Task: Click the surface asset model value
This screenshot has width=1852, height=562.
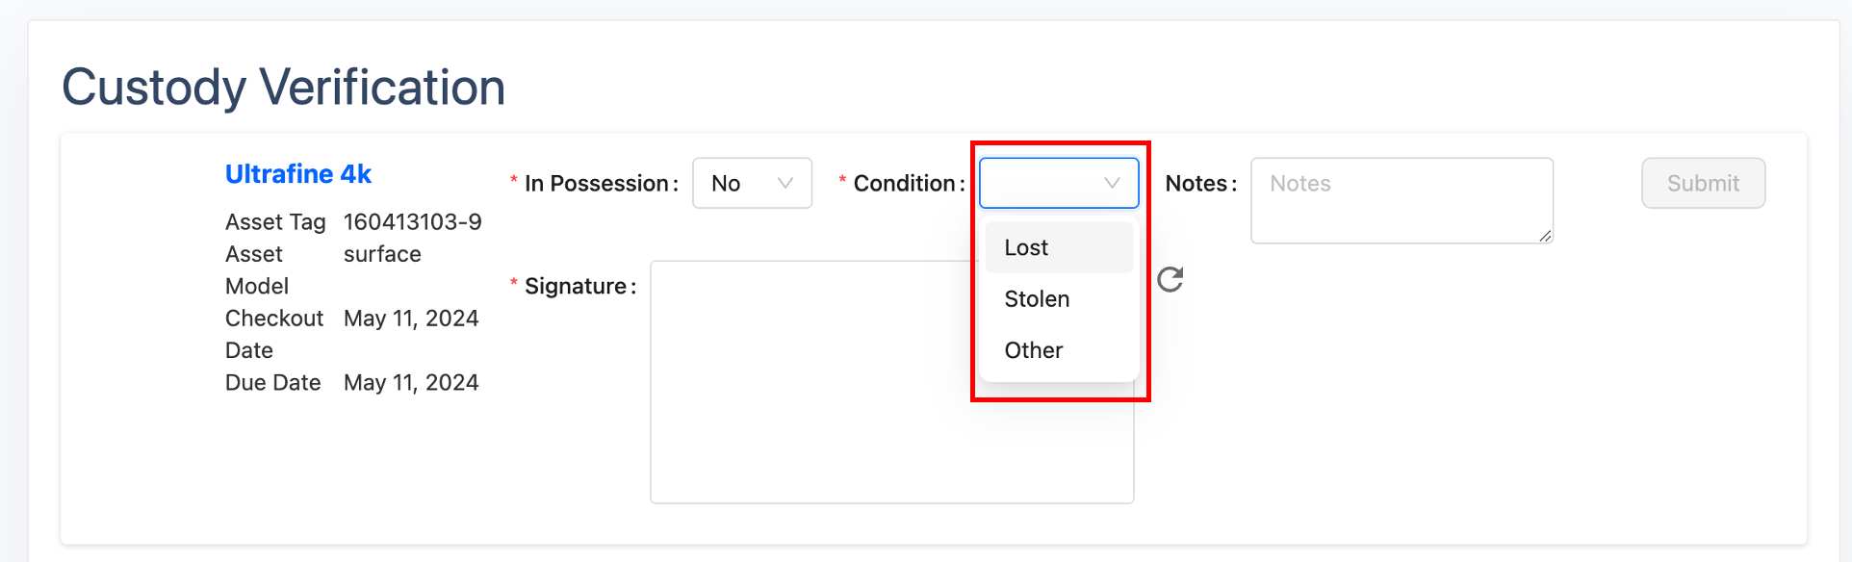Action: coord(382,254)
